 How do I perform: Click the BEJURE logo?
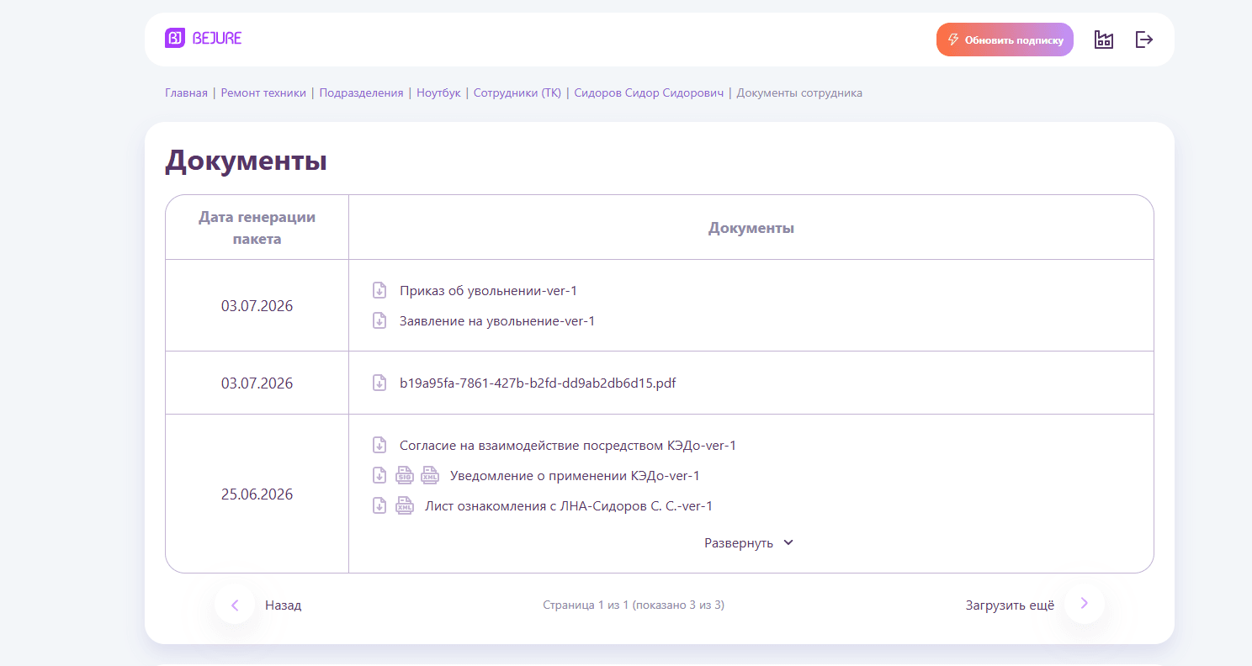203,38
